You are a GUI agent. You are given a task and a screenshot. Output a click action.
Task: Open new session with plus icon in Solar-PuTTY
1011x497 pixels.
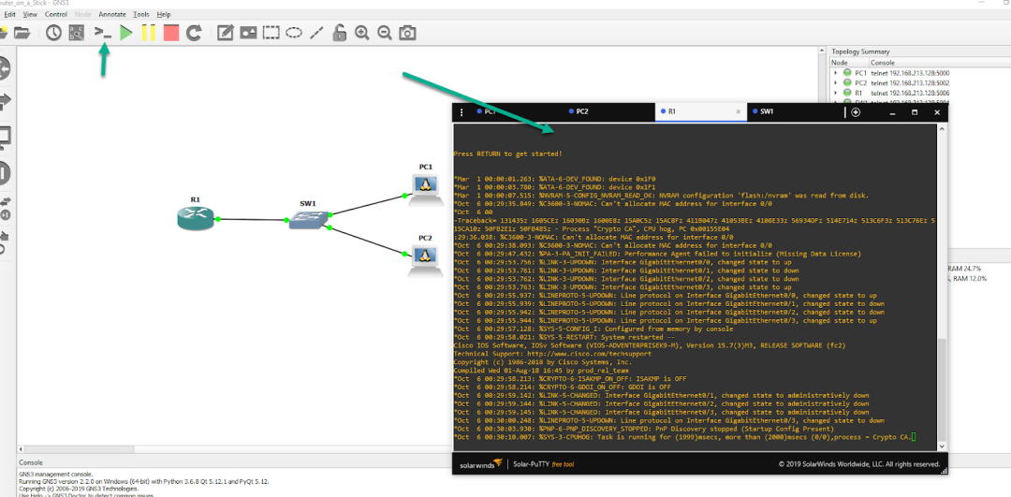tap(856, 112)
